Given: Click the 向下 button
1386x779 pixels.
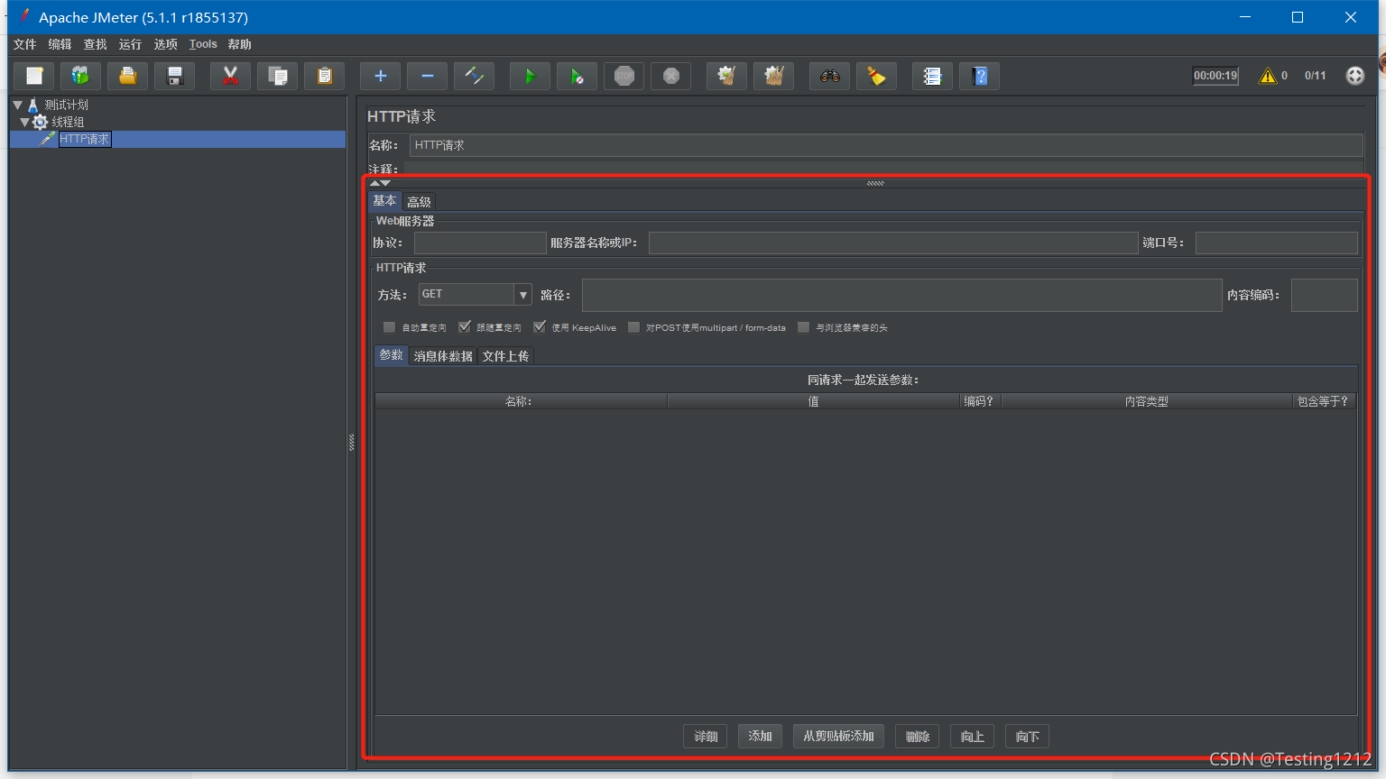Looking at the screenshot, I should [x=1028, y=737].
